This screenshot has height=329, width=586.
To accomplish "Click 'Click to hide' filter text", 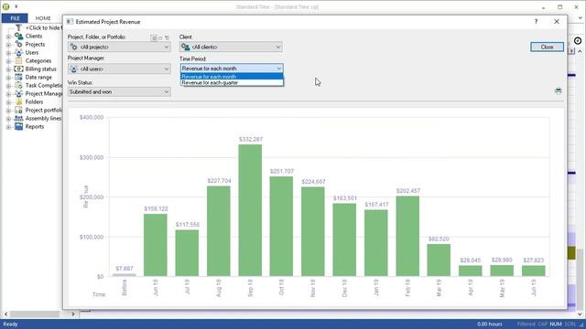I will (44, 28).
